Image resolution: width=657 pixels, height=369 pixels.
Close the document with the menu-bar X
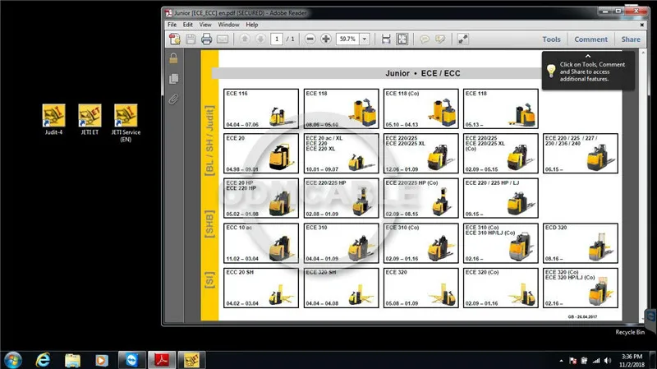point(641,25)
